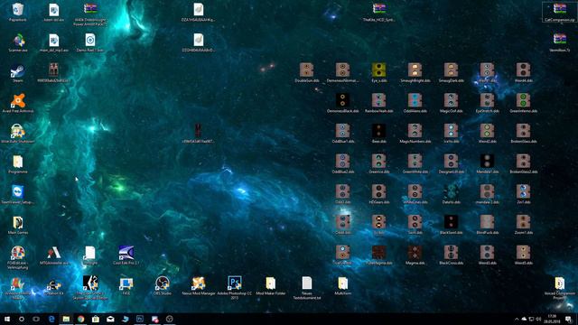Image resolution: width=578 pixels, height=325 pixels.
Task: Open Task View in taskbar
Action: pos(36,319)
